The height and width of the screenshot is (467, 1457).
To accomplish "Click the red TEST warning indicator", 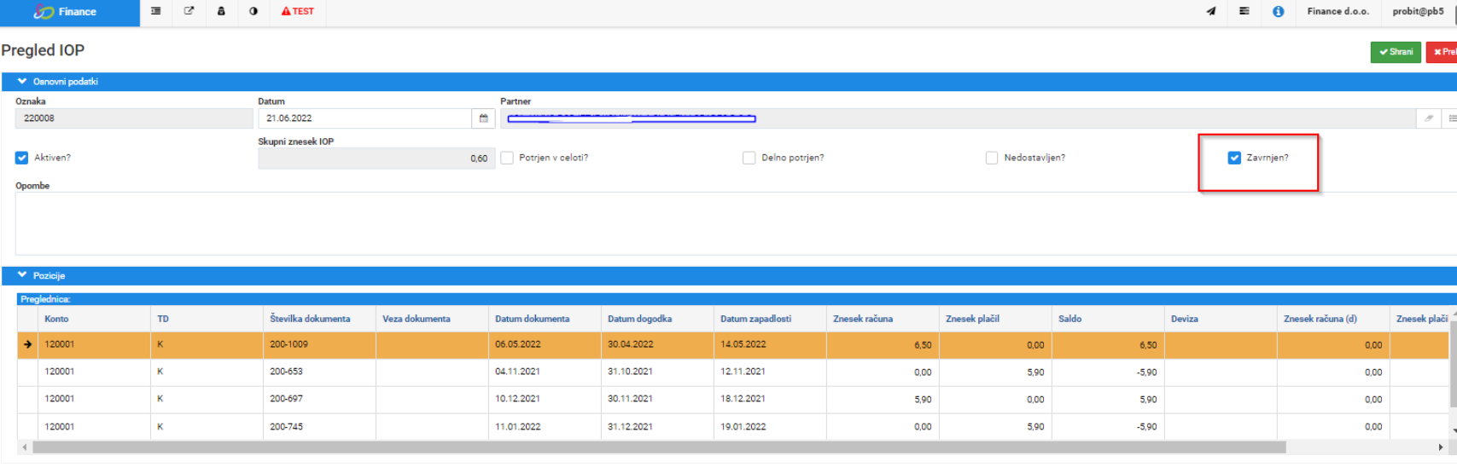I will point(298,11).
